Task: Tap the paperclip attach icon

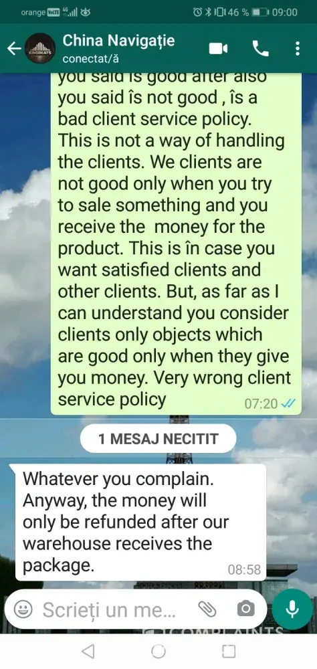Action: 208,609
